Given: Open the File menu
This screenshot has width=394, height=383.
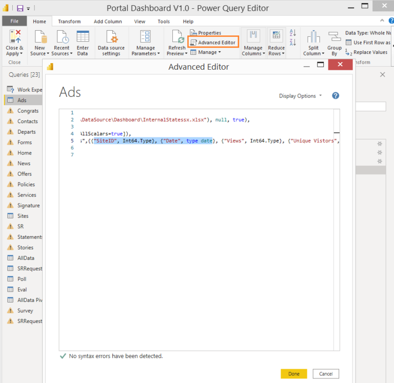Looking at the screenshot, I should pos(14,21).
